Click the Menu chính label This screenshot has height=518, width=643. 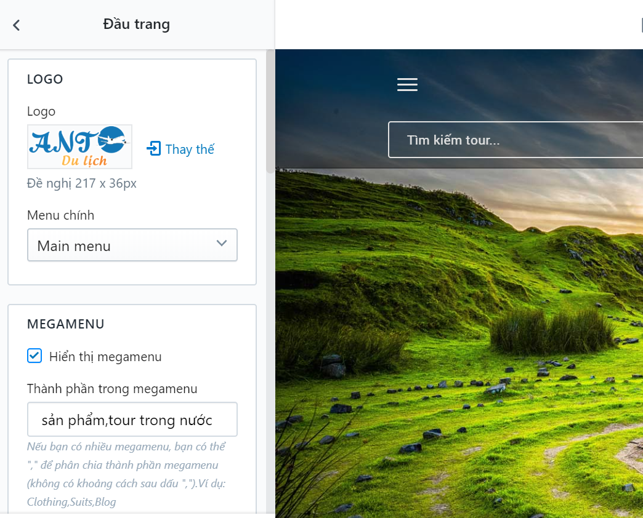click(61, 215)
